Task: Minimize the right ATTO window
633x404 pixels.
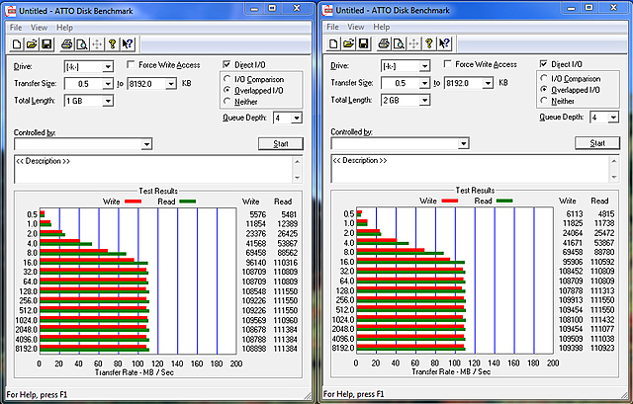Action: click(571, 8)
